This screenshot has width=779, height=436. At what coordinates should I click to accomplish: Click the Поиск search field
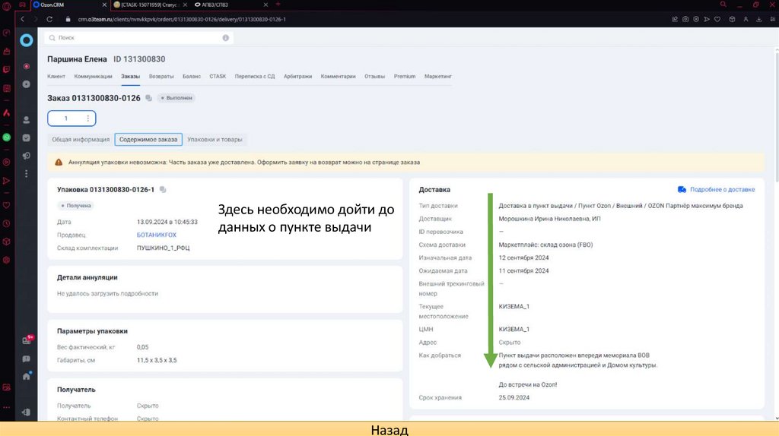tap(138, 38)
